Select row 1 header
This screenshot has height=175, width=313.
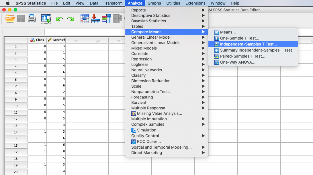coord(16,47)
